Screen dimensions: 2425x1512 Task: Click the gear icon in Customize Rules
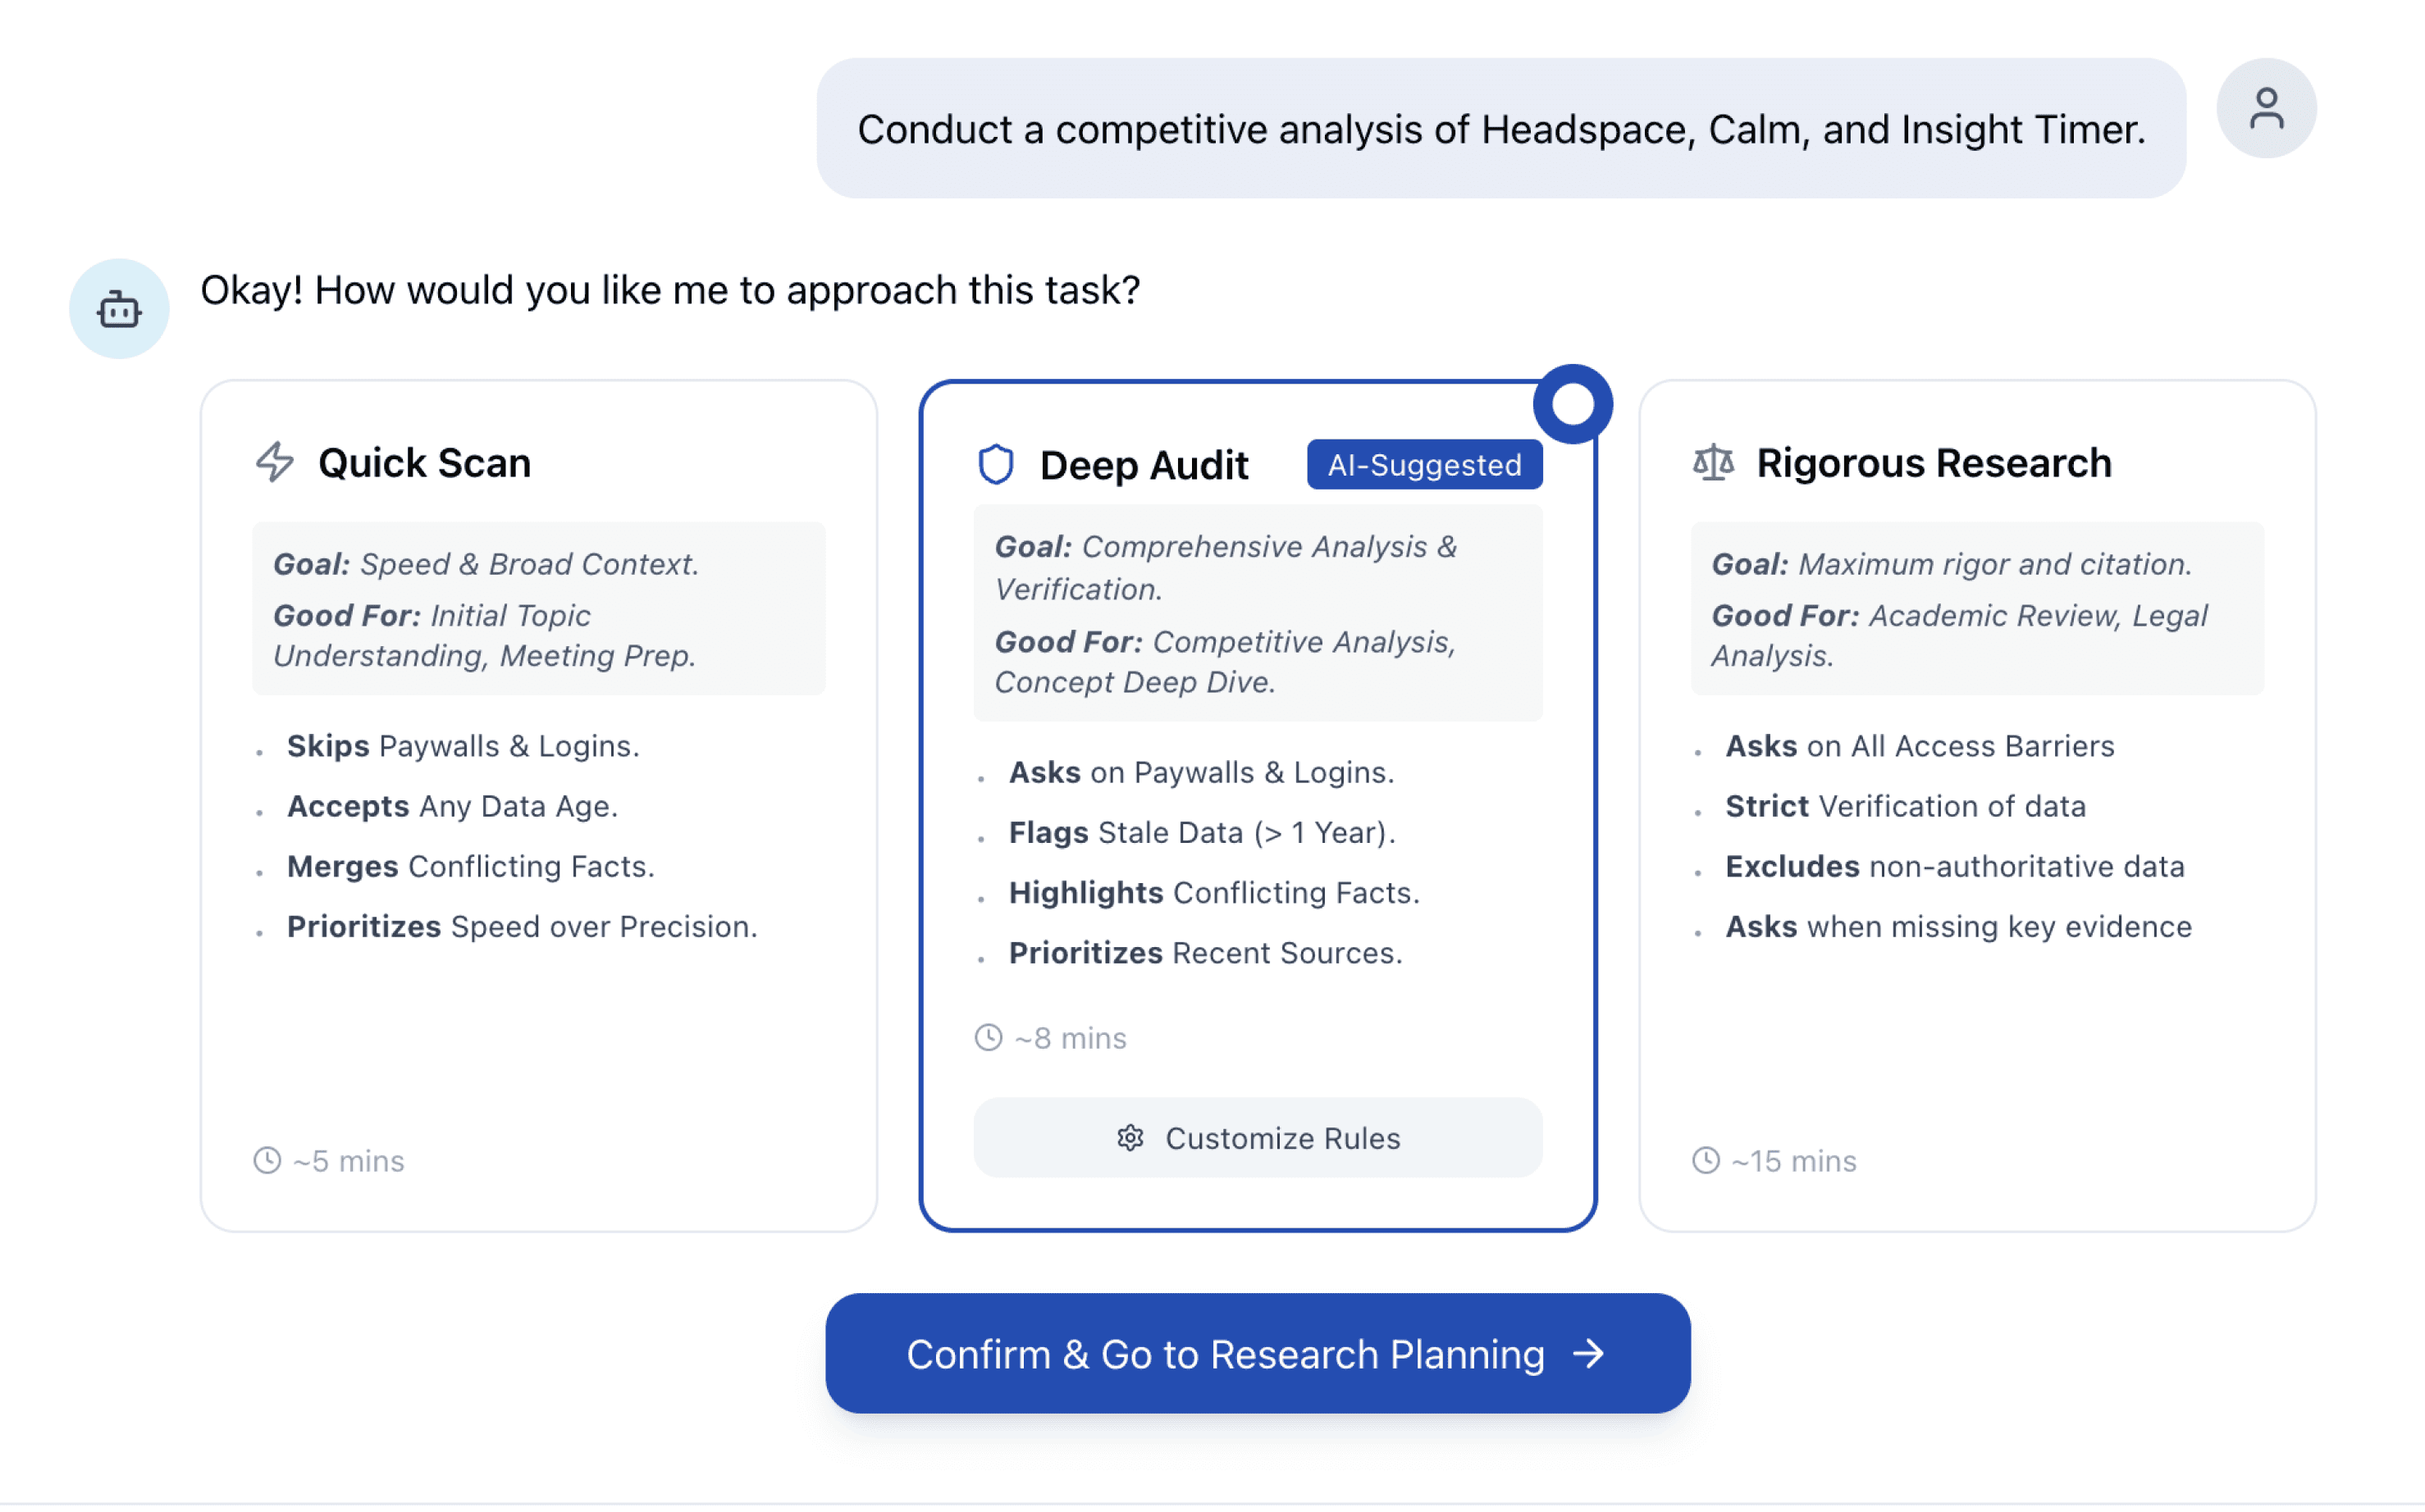click(1130, 1138)
